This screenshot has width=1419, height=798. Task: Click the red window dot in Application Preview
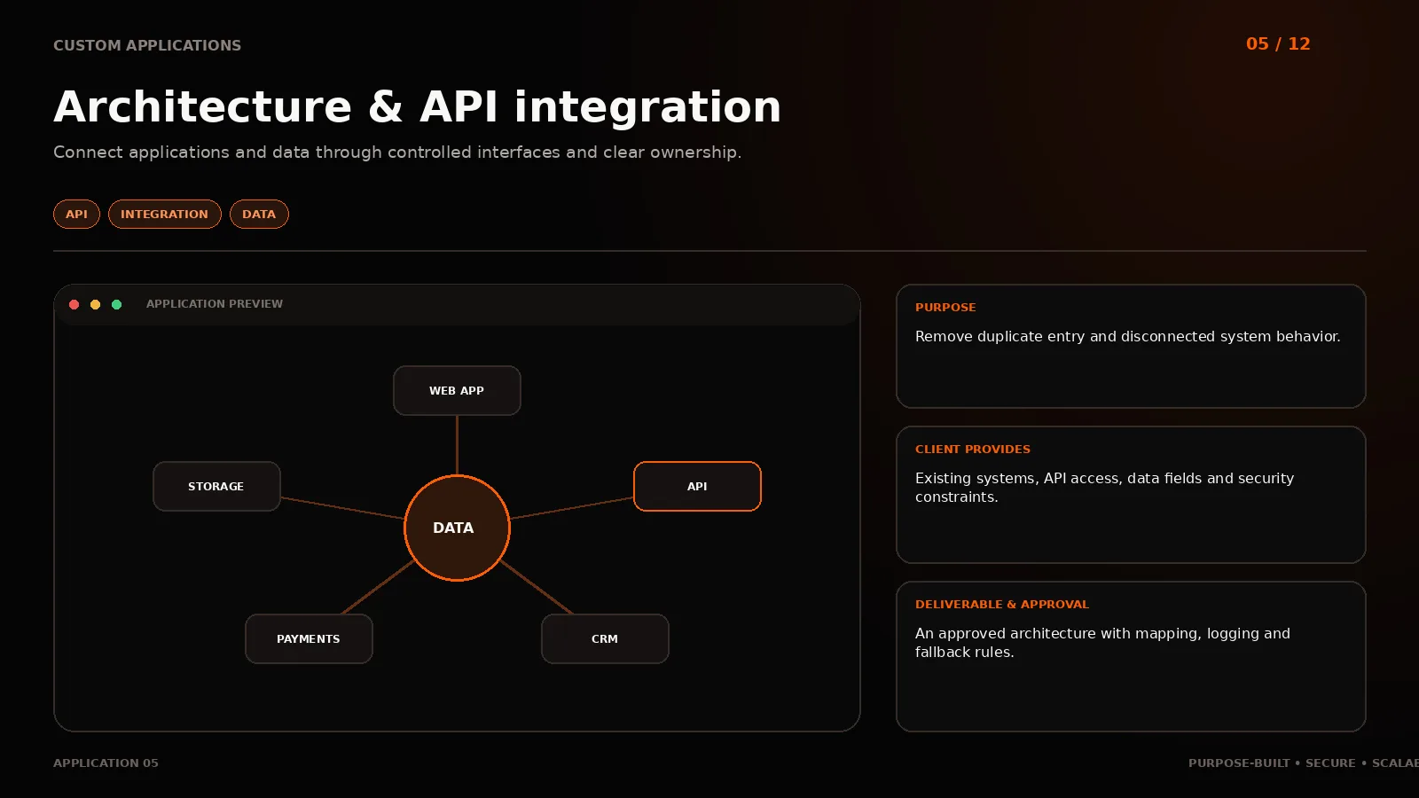pyautogui.click(x=74, y=304)
